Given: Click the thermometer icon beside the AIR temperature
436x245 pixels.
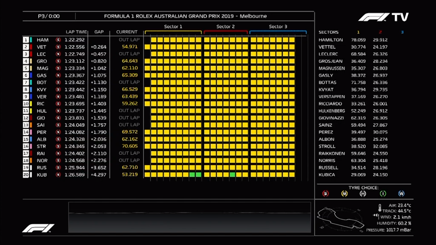Looking at the screenshot, I should click(x=380, y=208).
